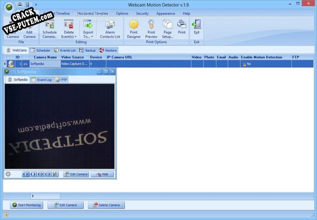Open the Security menu
This screenshot has width=317, height=220.
142,14
